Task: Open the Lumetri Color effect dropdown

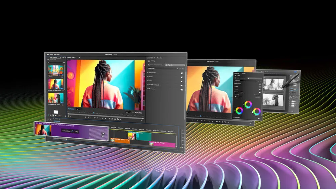Action: tap(163, 68)
